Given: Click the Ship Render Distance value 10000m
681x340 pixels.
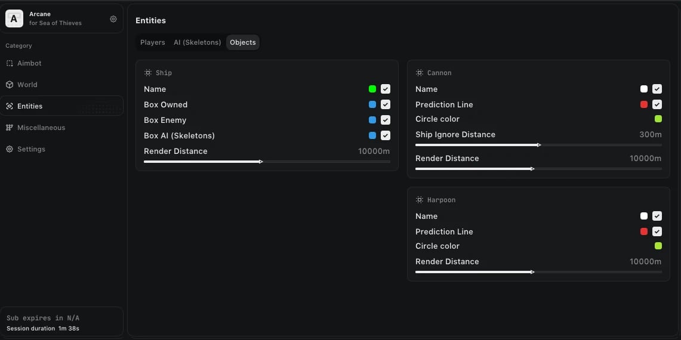Looking at the screenshot, I should point(374,151).
